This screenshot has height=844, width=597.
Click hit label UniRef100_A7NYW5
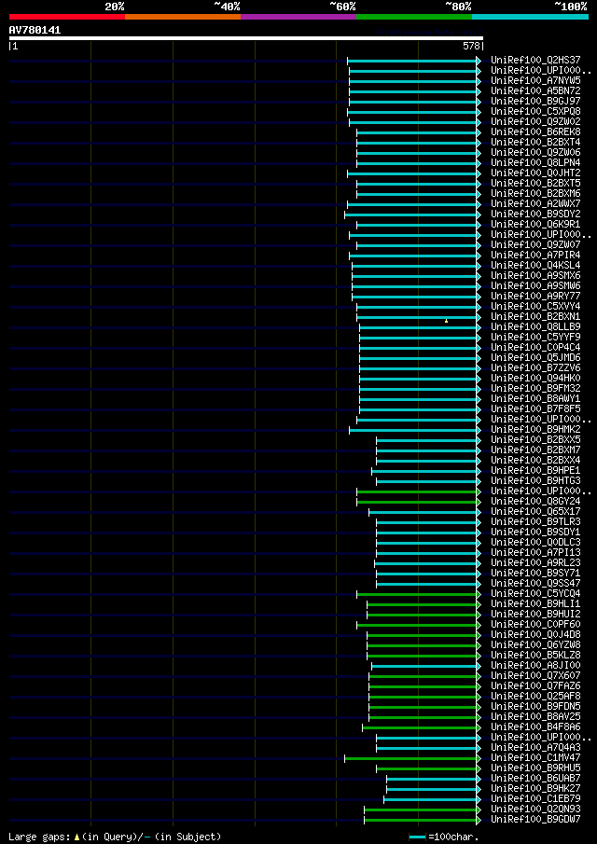(535, 81)
